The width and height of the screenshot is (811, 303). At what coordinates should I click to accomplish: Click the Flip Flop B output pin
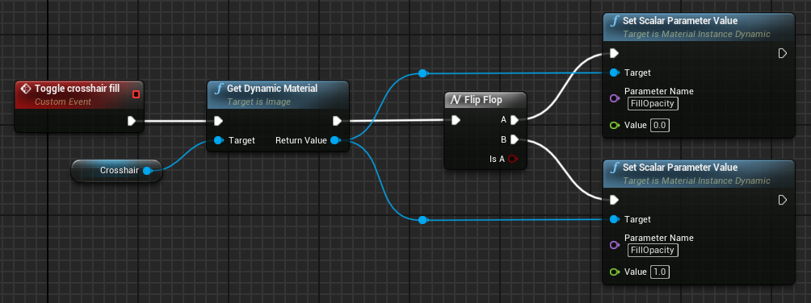point(514,139)
